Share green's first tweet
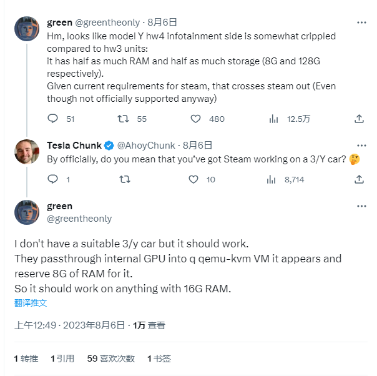The image size is (377, 376). 359,119
